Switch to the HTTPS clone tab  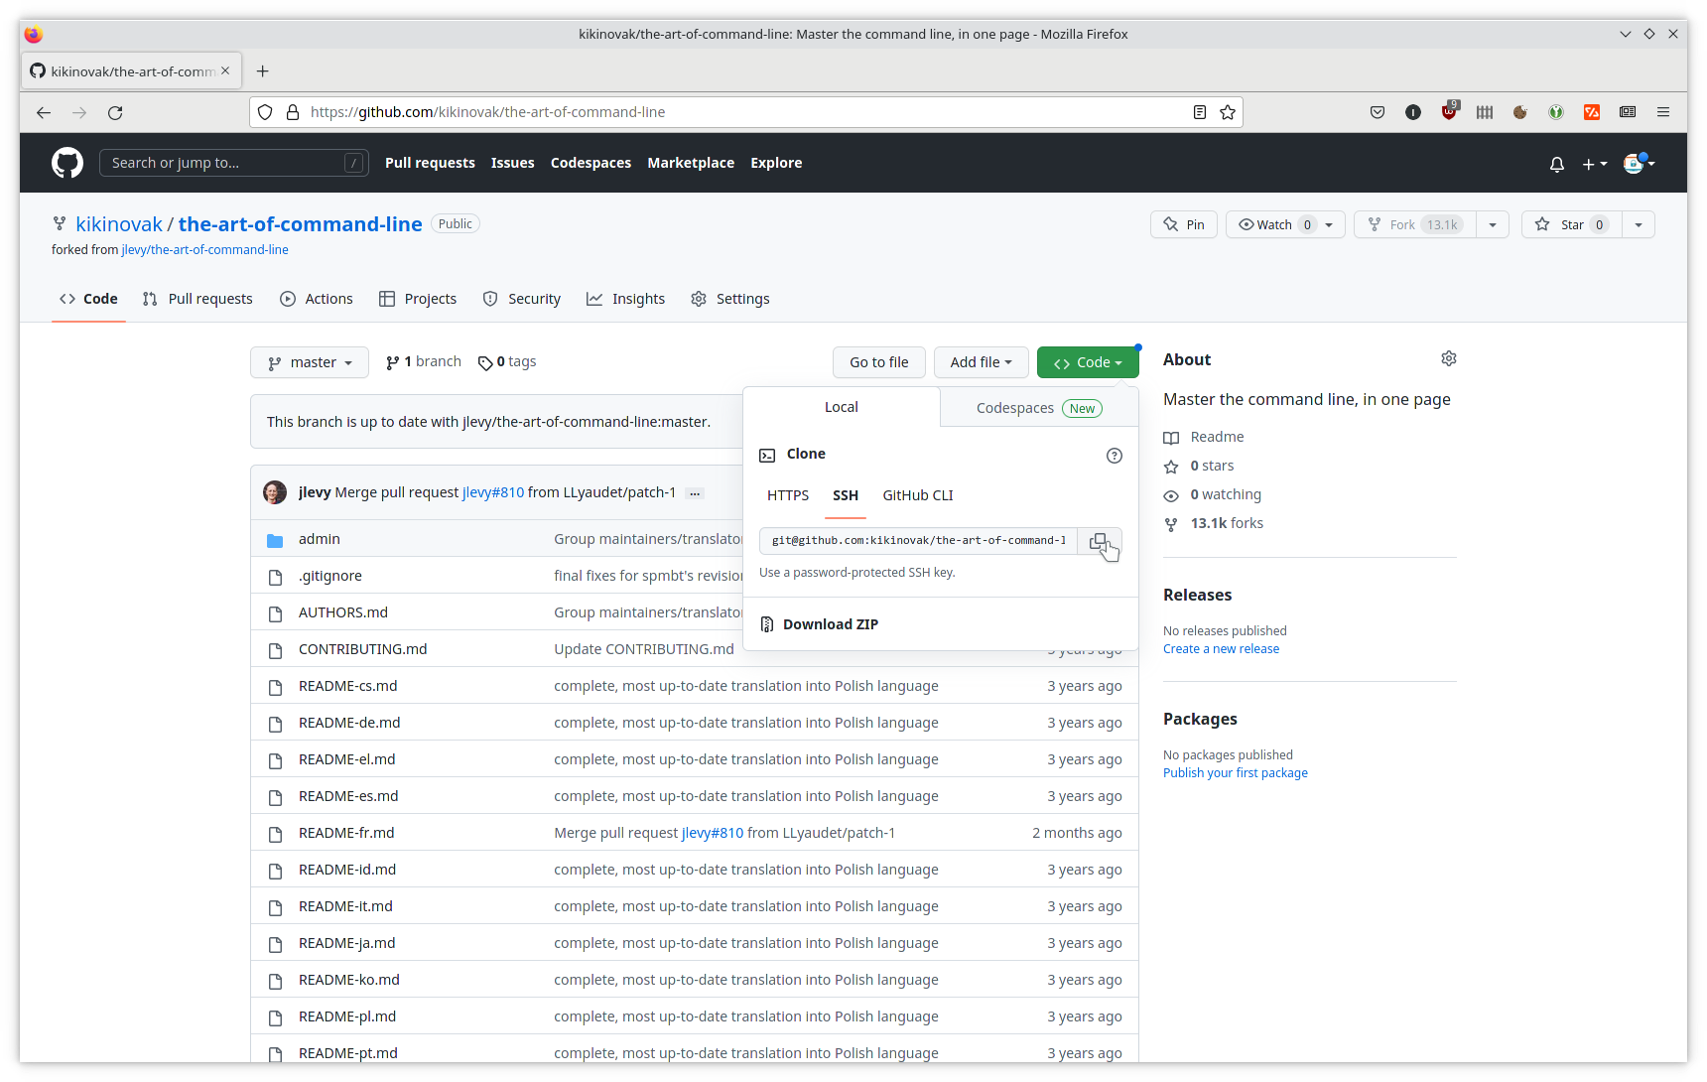[787, 495]
